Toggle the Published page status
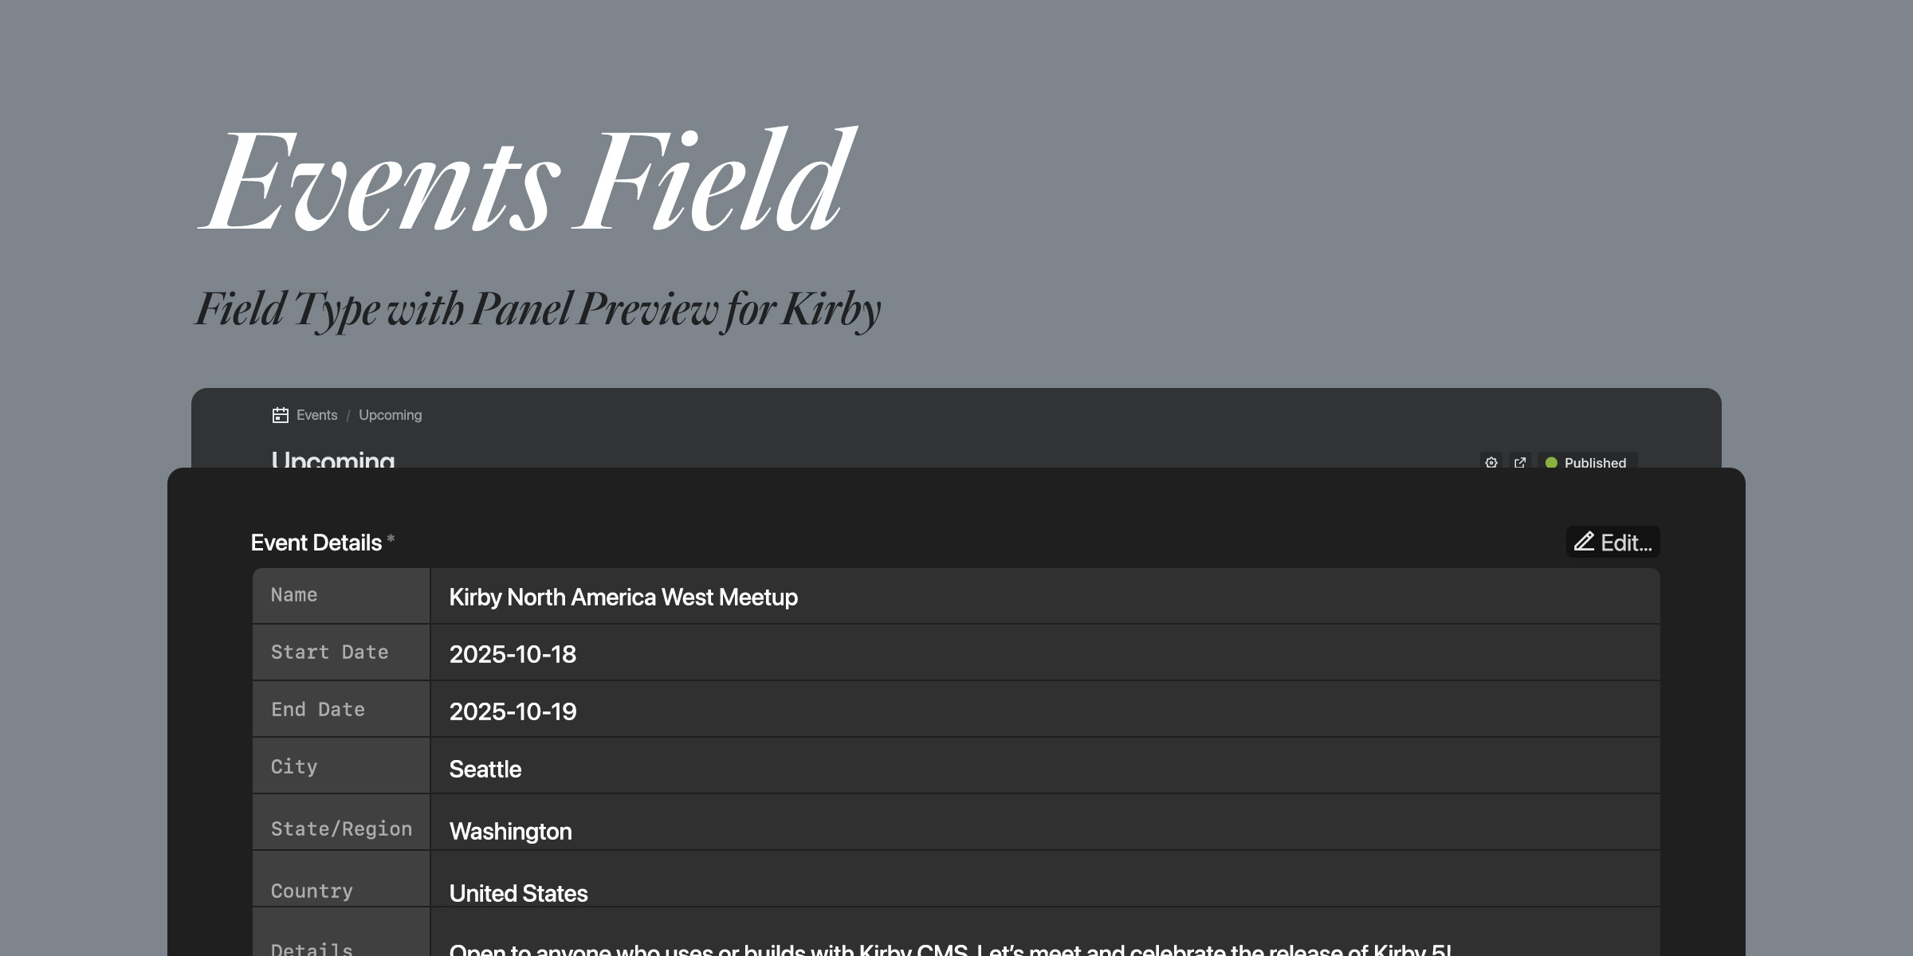 click(x=1588, y=463)
